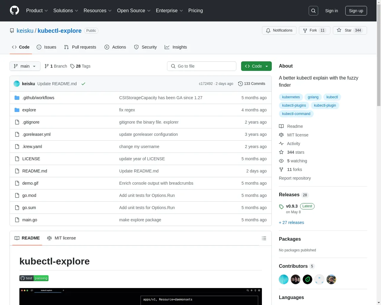
Task: Click the tag icon beside 28 Tags
Action: [72, 66]
